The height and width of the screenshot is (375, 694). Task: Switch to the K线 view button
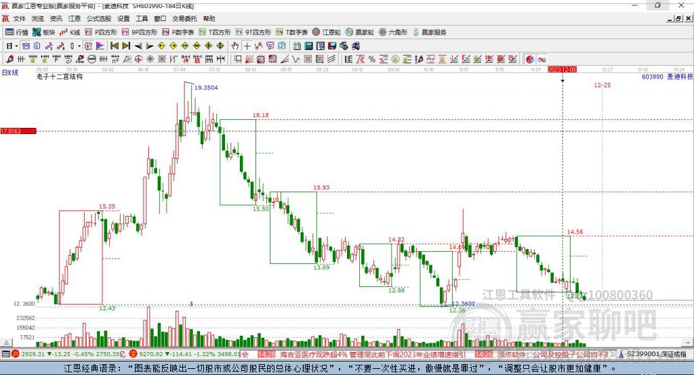(x=70, y=32)
